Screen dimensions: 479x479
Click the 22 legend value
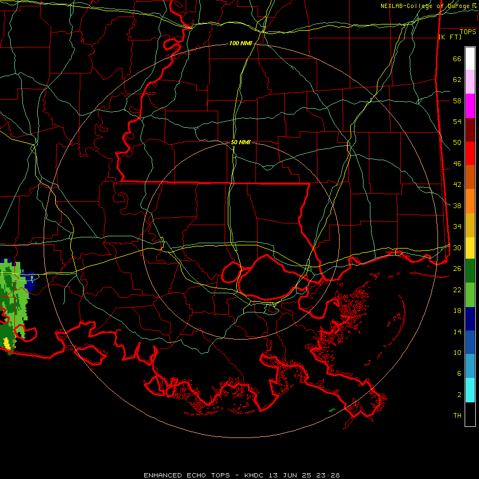pyautogui.click(x=457, y=290)
